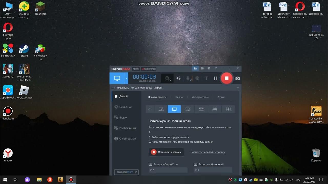Viewport: 328px width, 184px height.
Task: Open the SuperScreen desktop icon
Action: [8, 92]
